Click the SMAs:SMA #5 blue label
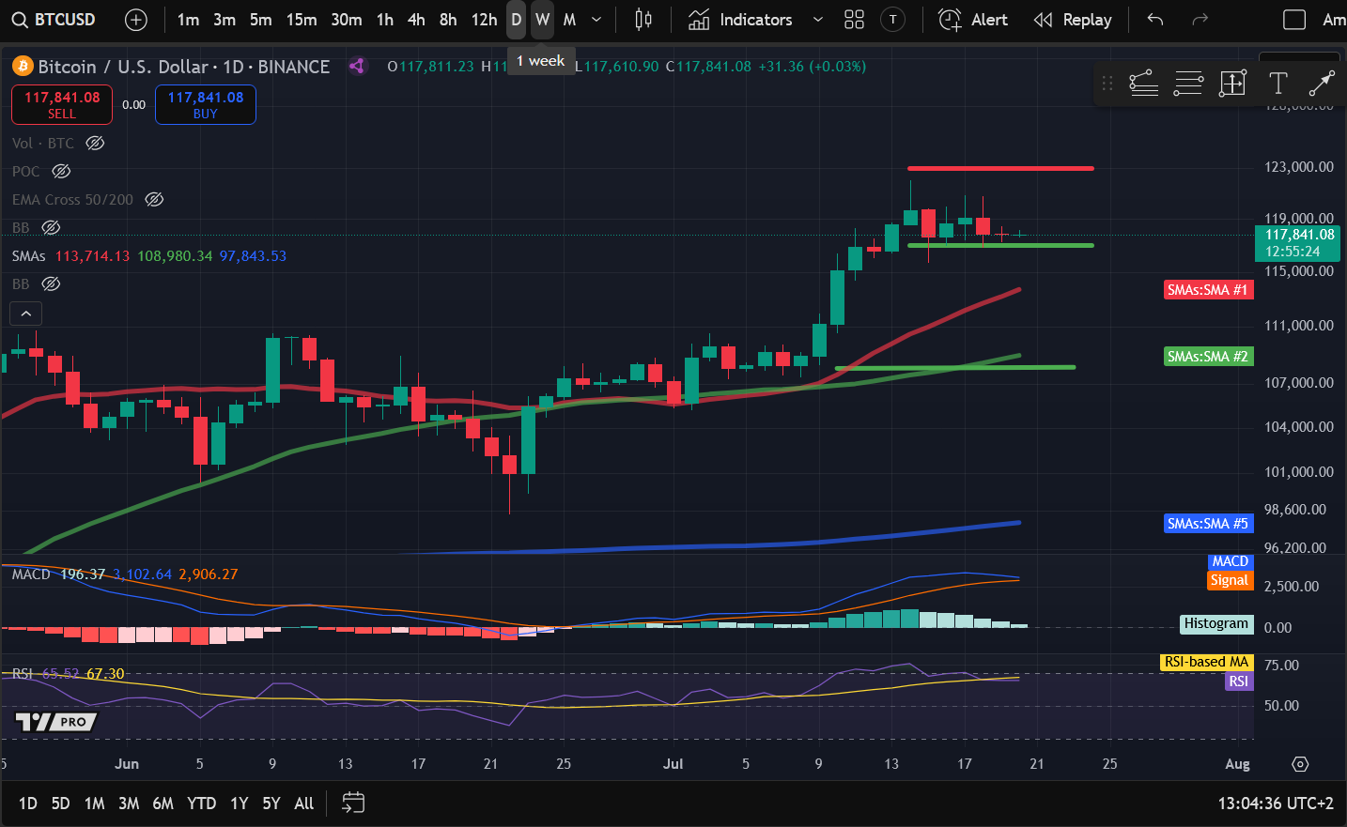 click(1207, 524)
